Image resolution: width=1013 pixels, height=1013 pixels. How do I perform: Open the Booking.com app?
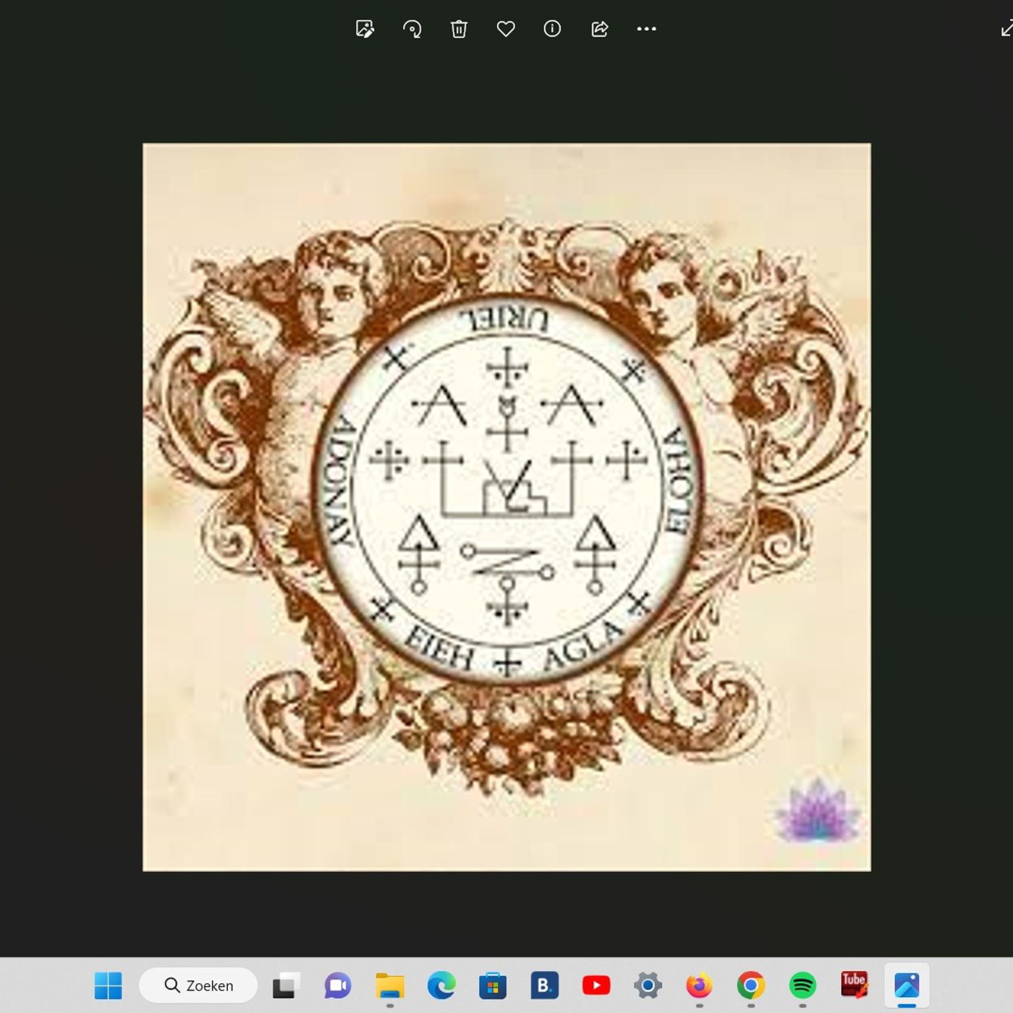tap(544, 986)
